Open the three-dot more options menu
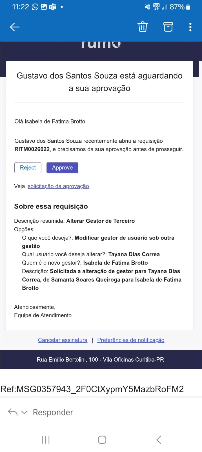 tap(190, 27)
